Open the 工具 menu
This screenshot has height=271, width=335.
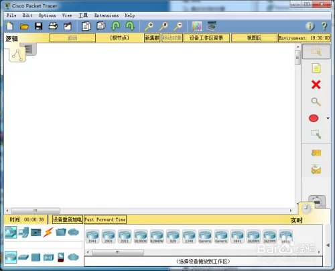click(83, 15)
